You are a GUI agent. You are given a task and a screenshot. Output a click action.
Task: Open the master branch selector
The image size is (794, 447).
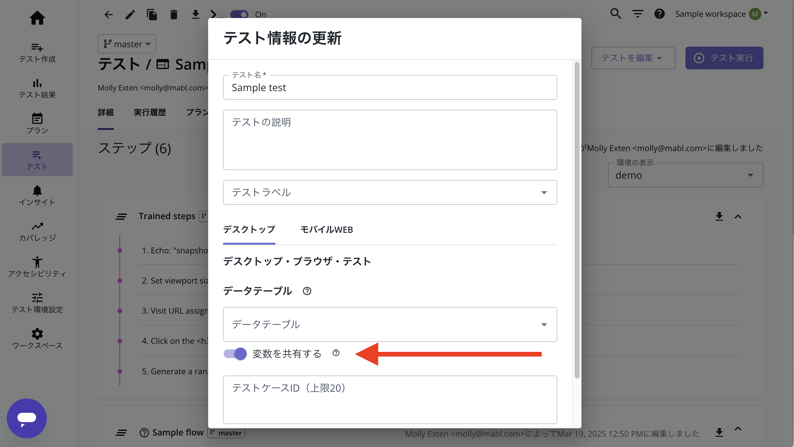[x=126, y=44]
